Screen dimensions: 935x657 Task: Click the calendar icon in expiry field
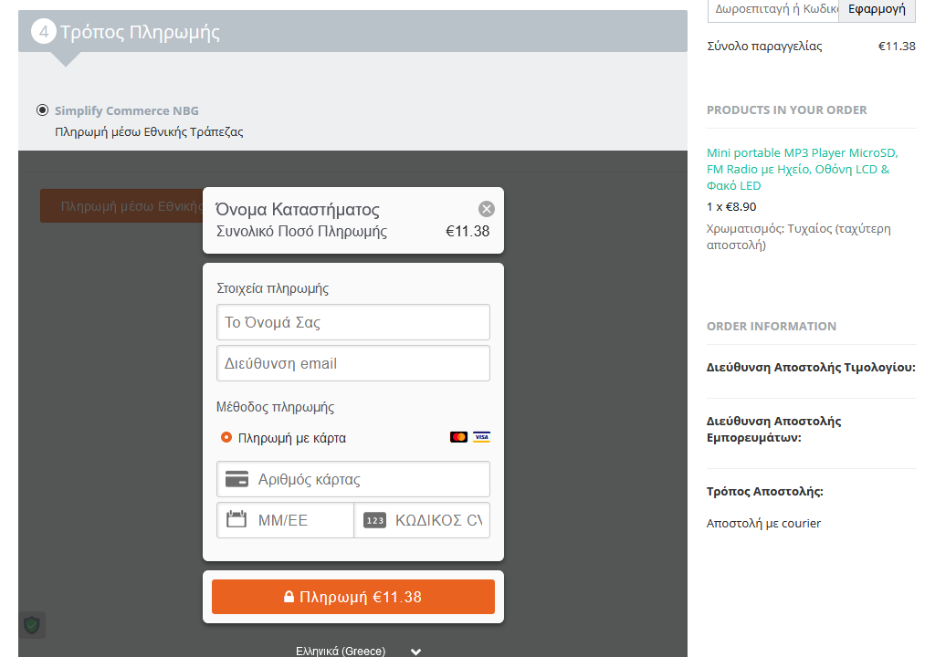(x=237, y=520)
